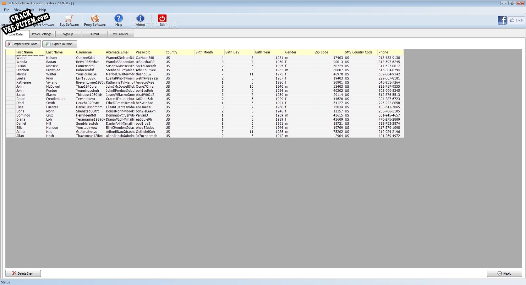
Task: Select the first name cell 'Wanda'
Action: pyautogui.click(x=30, y=62)
